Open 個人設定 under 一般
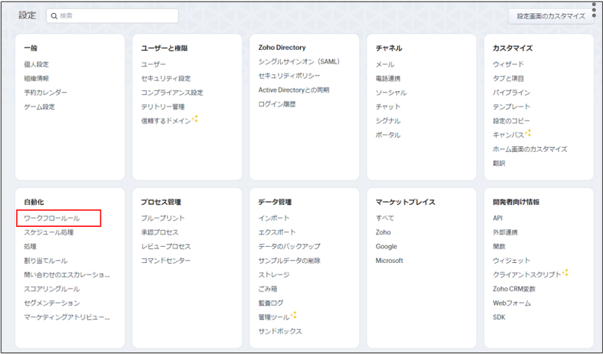The image size is (603, 354). 36,65
